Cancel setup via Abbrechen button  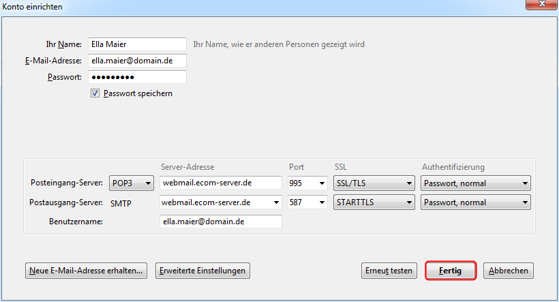point(509,271)
